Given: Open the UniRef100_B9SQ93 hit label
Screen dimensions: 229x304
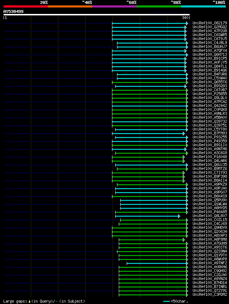Looking at the screenshot, I should point(210,86).
